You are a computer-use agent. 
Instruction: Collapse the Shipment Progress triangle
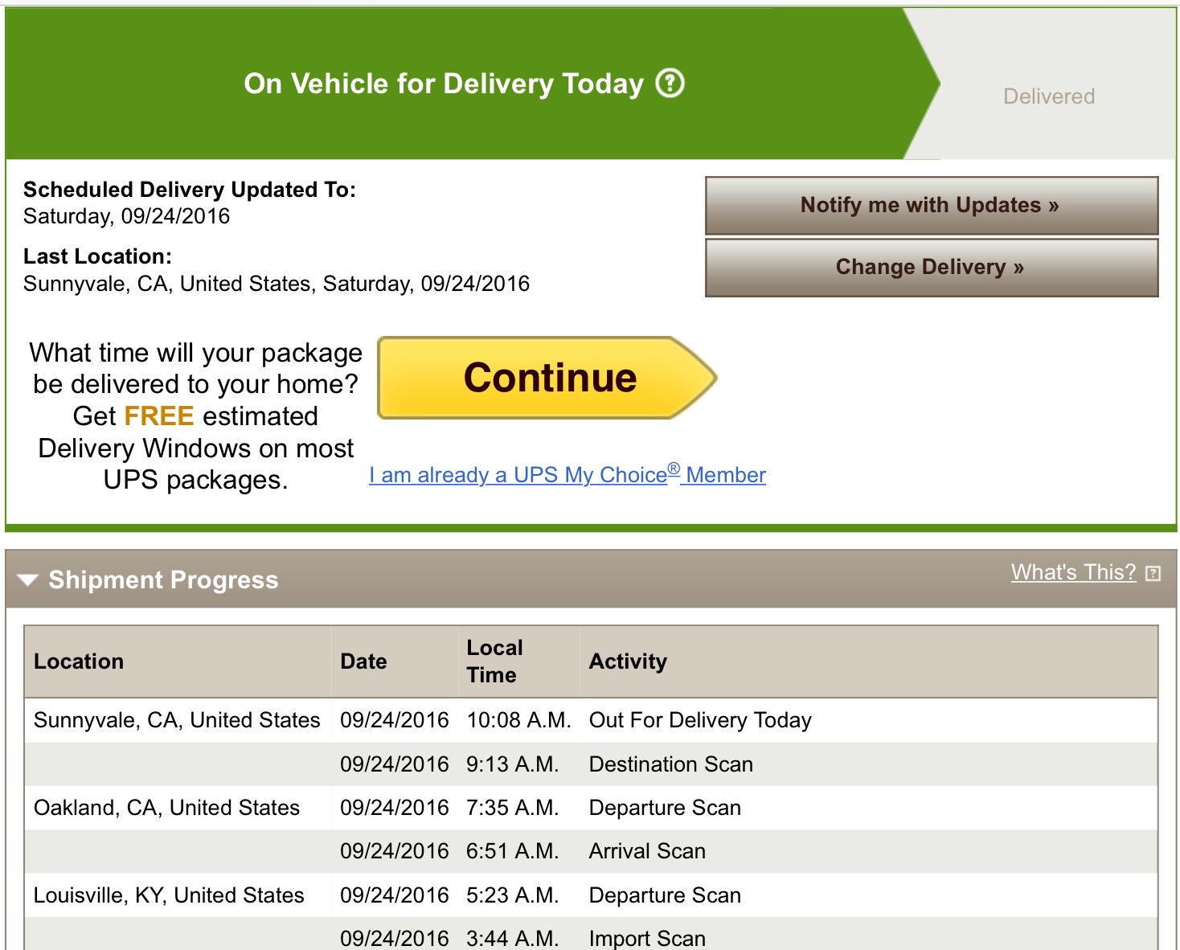click(x=28, y=579)
